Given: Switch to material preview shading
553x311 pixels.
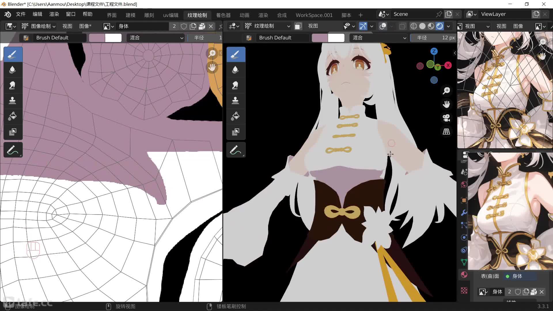Looking at the screenshot, I should point(431,26).
